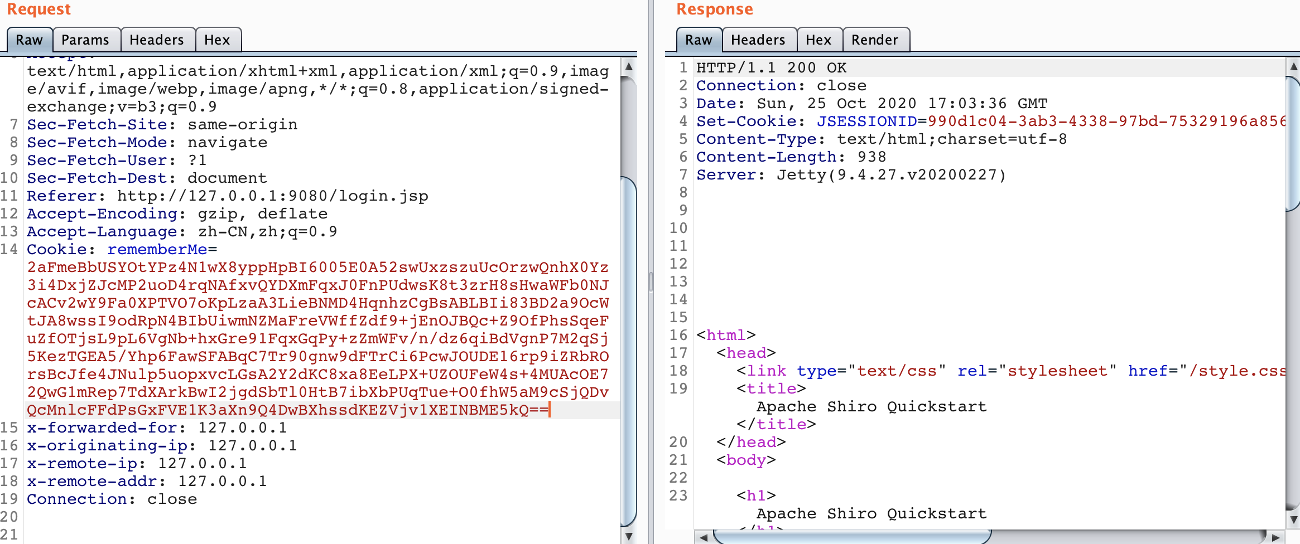Select the Request Hex tab
The height and width of the screenshot is (544, 1300).
217,40
